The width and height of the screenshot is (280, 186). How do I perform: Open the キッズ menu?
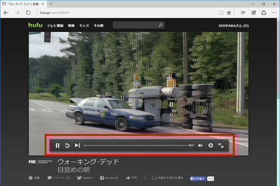click(x=84, y=26)
